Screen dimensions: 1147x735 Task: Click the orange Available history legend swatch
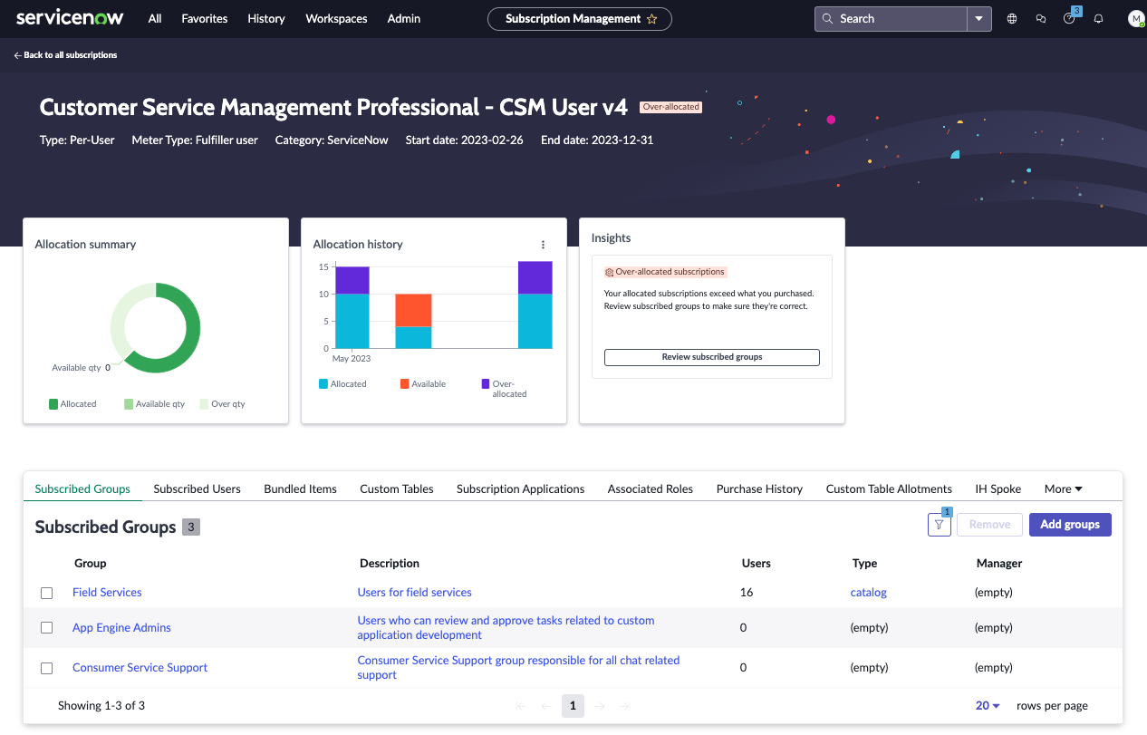click(x=404, y=384)
